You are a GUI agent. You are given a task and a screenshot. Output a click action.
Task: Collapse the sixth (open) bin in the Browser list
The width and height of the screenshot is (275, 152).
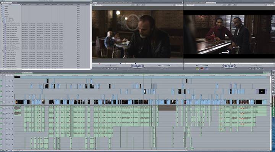[x=1, y=16]
